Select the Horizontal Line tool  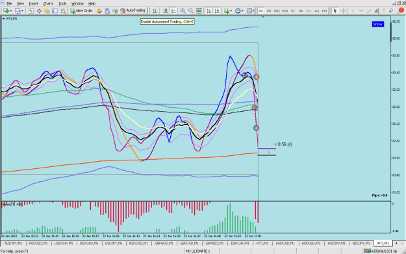(x=361, y=10)
